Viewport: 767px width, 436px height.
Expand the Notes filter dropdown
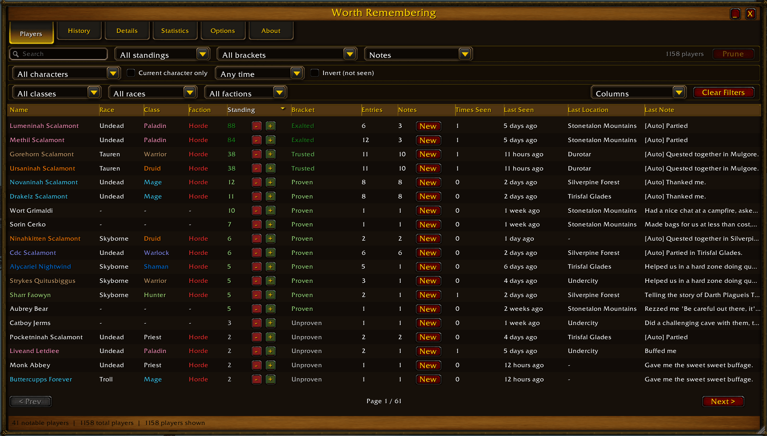418,55
